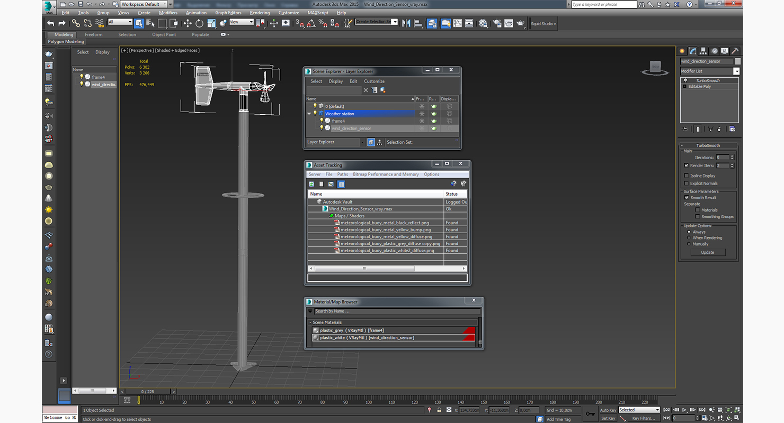Open Select by Name dialog
Viewport: 784px width, 423px height.
pyautogui.click(x=150, y=23)
